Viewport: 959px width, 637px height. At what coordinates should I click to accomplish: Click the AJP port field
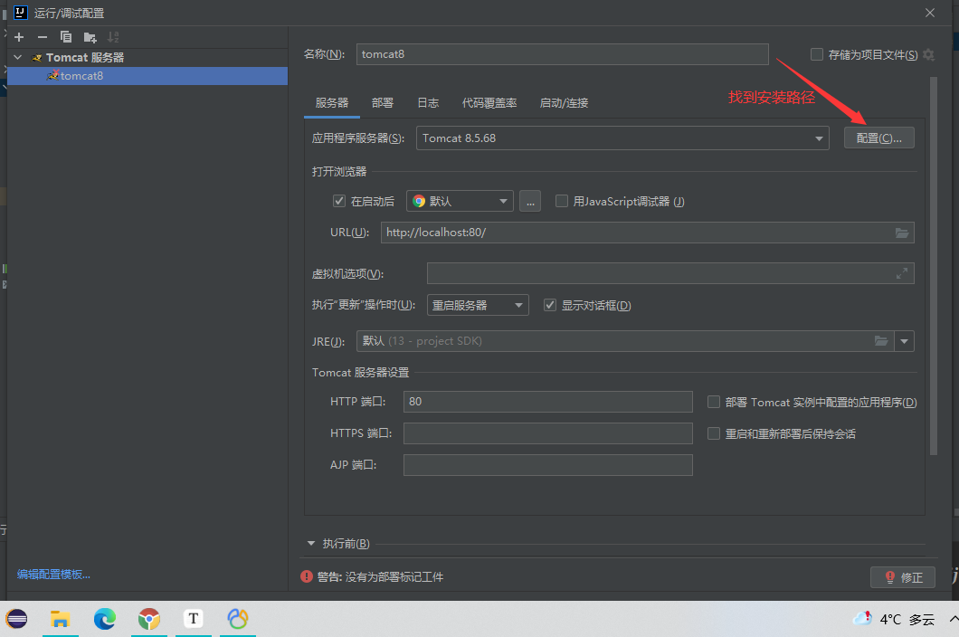pos(548,465)
